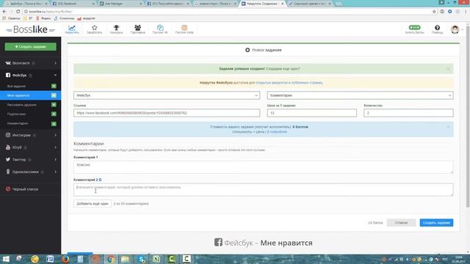This screenshot has height=264, width=470.
Task: Bookmark this page with the address bar star
Action: pyautogui.click(x=434, y=12)
